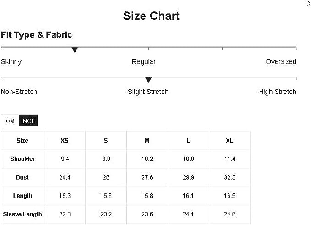Click the Size Chart heading
This screenshot has height=225, width=311.
click(151, 16)
